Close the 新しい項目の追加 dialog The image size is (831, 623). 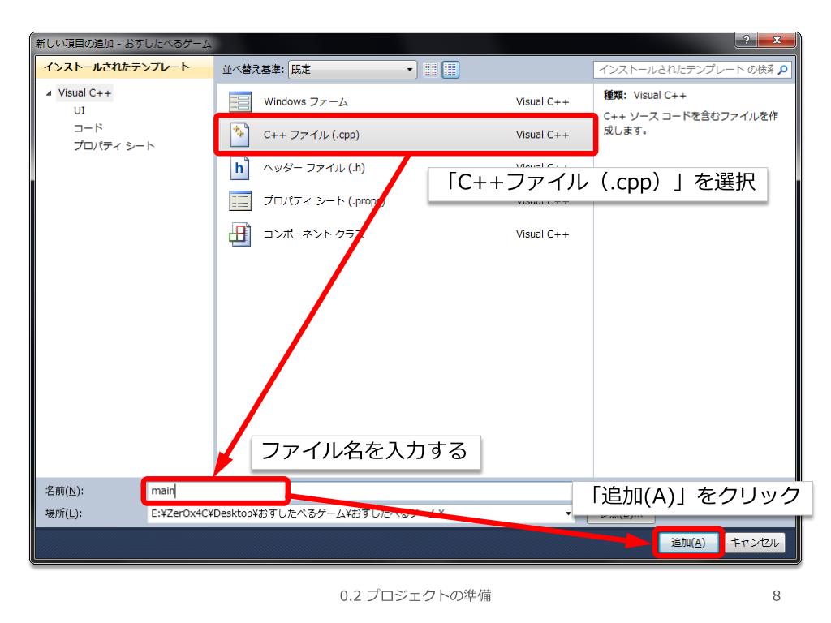tap(777, 40)
